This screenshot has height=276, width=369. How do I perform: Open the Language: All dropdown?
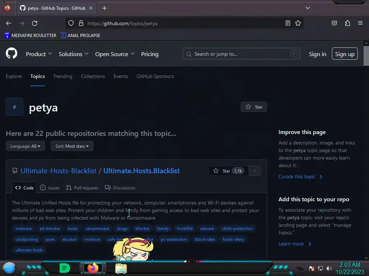(25, 146)
